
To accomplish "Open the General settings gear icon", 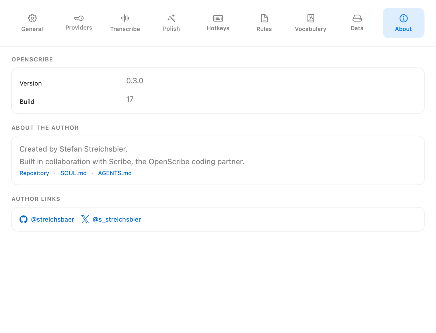I will tap(32, 18).
